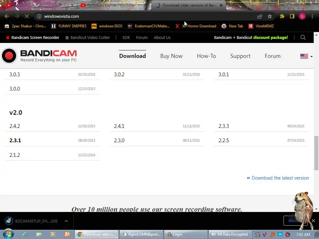Click the orange magnifier tray icon
The height and width of the screenshot is (239, 319).
coord(272,235)
